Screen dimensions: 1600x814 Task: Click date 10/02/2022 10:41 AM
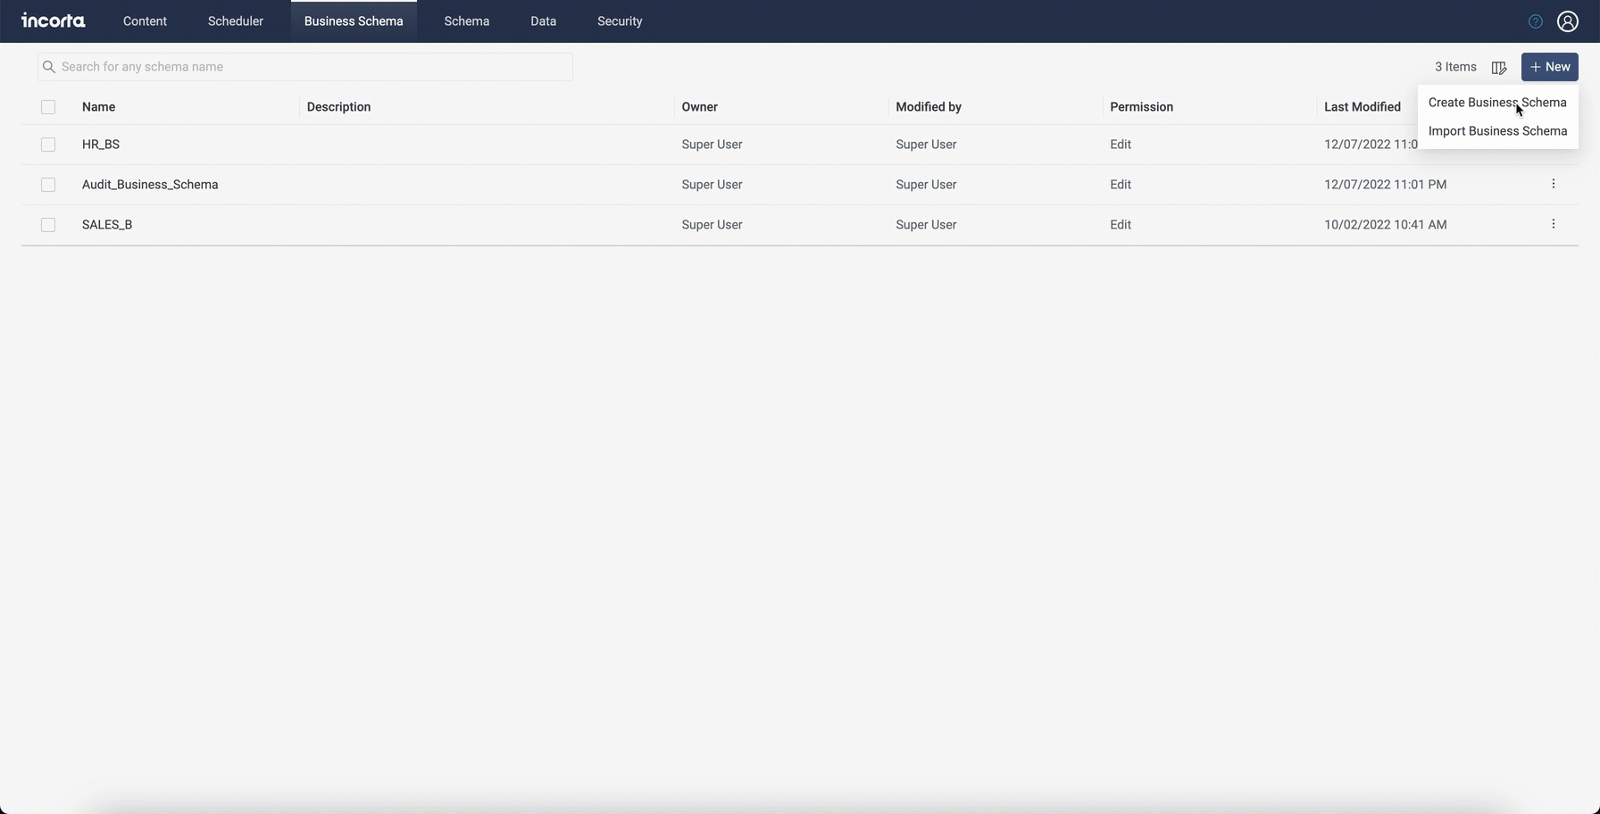1386,225
